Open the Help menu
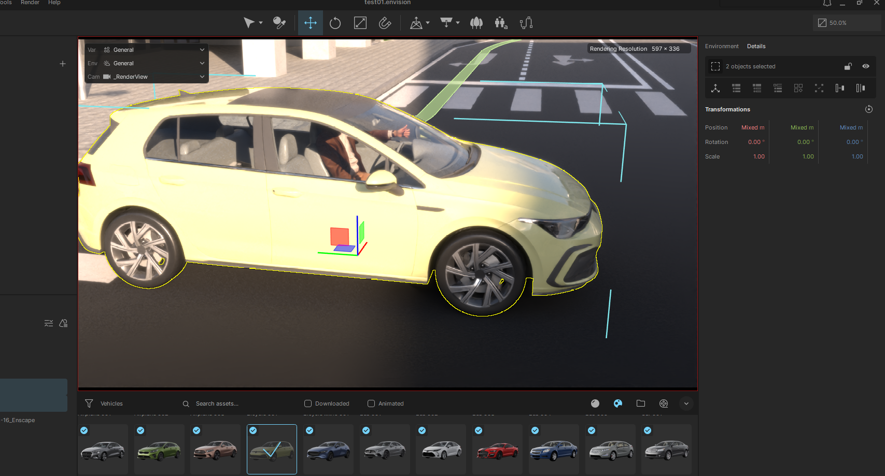Viewport: 885px width, 476px height. click(54, 3)
